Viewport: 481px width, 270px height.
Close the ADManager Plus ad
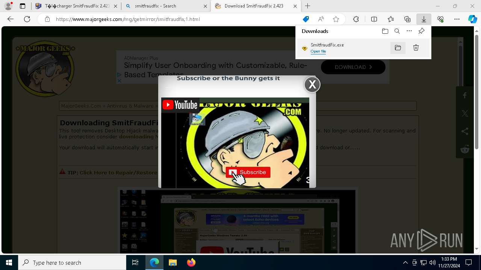coord(119,80)
